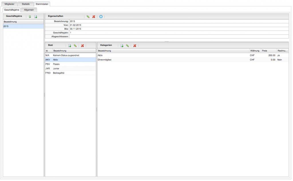293x181 pixels.
Task: Open the Geschäftsjahre sub-tab
Action: (11, 10)
